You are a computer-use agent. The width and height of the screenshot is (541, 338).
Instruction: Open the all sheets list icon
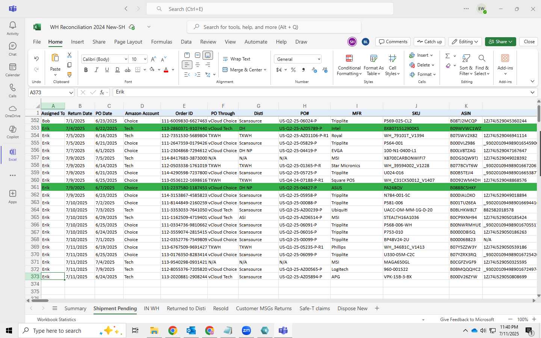55,308
